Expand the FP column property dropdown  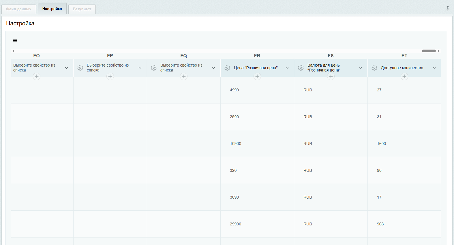[x=140, y=68]
